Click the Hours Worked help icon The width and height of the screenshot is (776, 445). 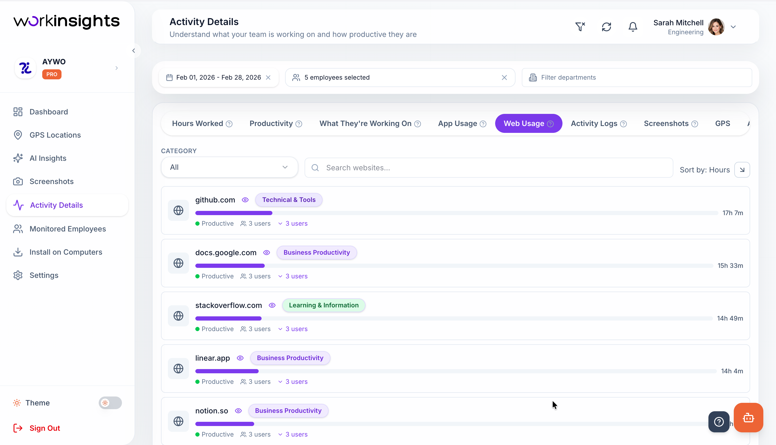229,124
